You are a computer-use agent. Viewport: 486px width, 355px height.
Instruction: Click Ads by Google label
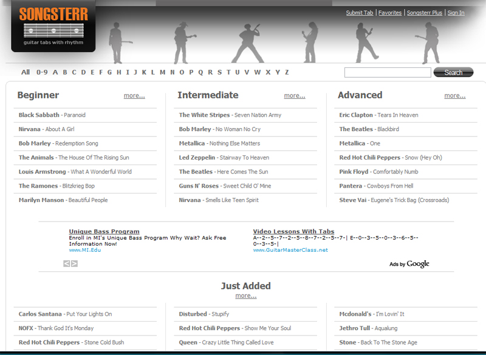coord(409,264)
